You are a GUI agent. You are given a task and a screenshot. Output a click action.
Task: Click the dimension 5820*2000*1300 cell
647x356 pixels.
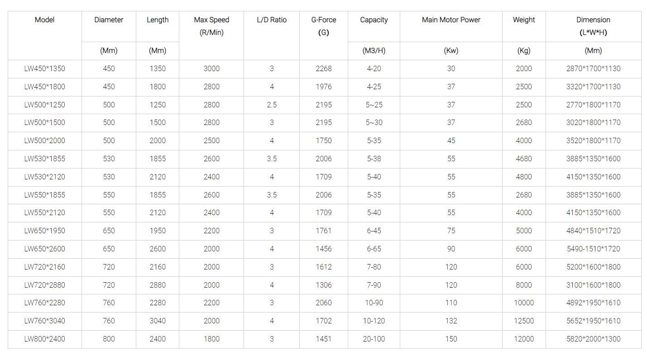[593, 339]
